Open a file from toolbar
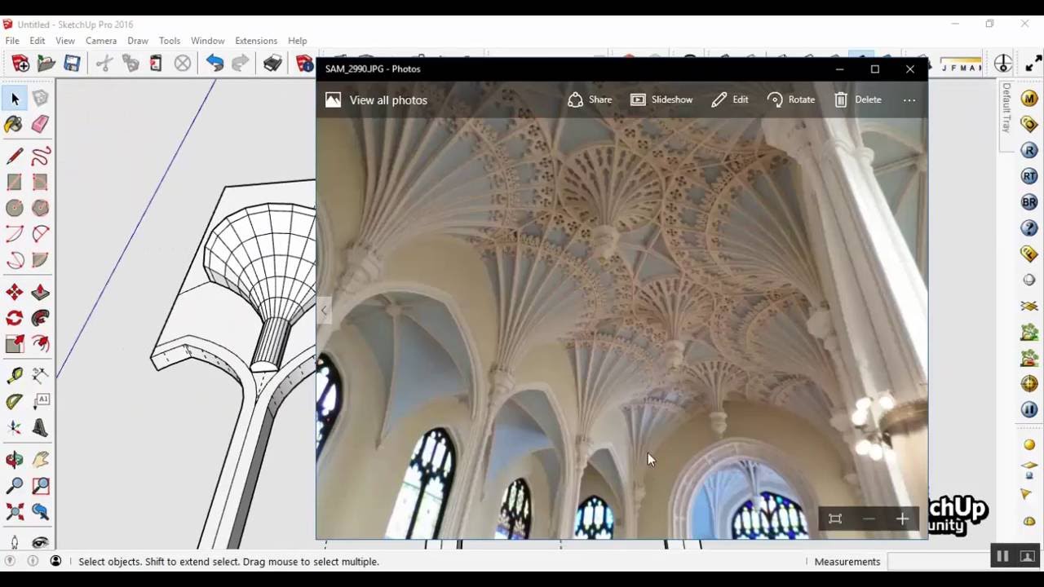The height and width of the screenshot is (587, 1044). 46,64
